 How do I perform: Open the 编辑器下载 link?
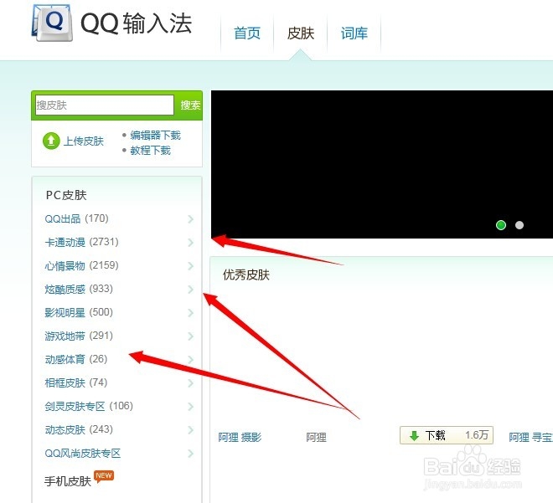tap(155, 136)
